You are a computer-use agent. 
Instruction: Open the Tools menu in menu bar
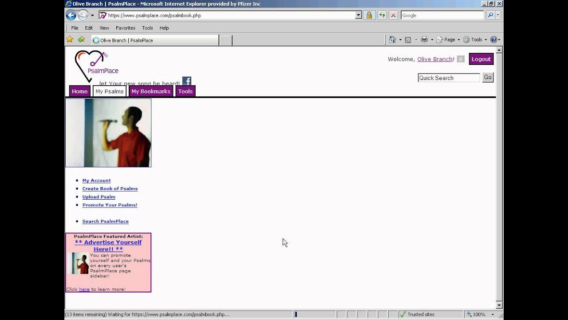point(147,28)
